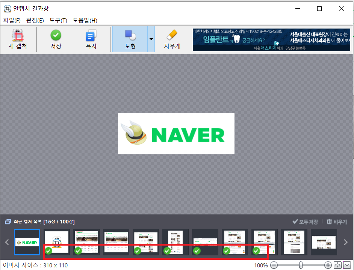Screen dimensions: 354x270
Task: Open the 도움말(H) menu
Action: point(85,21)
